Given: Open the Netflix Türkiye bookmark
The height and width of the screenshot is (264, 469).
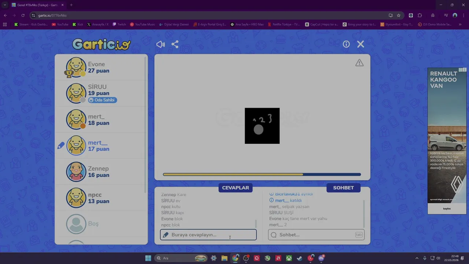Looking at the screenshot, I should pyautogui.click(x=284, y=25).
